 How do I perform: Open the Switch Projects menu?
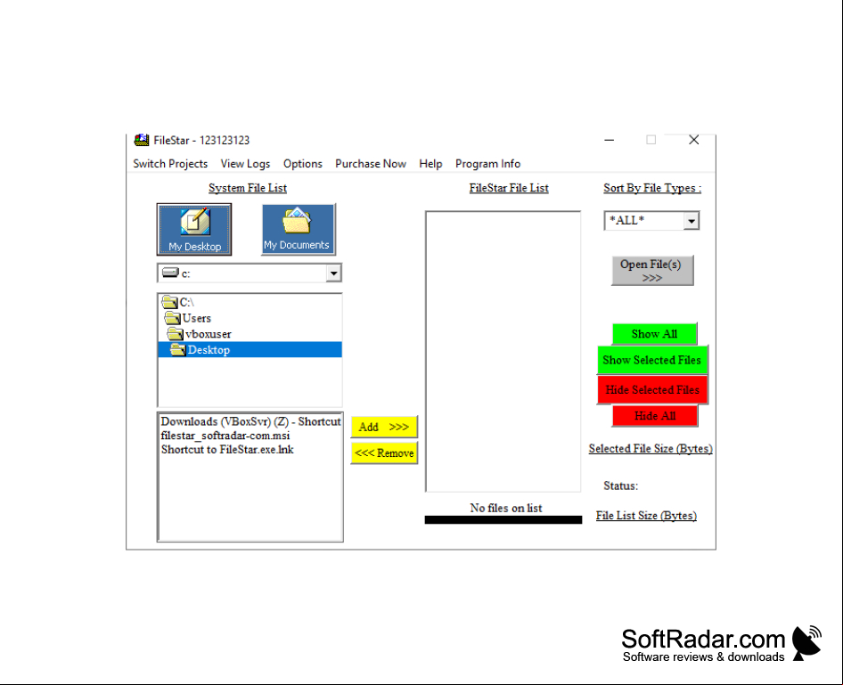170,163
